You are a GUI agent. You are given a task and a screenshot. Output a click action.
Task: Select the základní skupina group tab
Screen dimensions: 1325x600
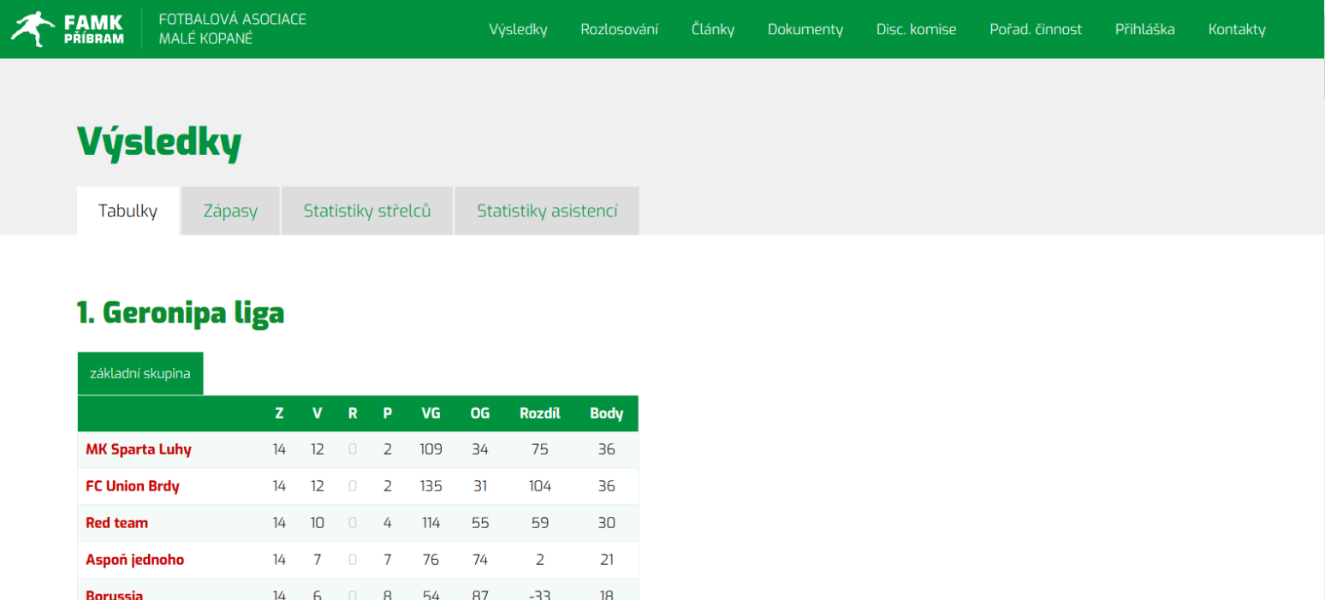(140, 373)
